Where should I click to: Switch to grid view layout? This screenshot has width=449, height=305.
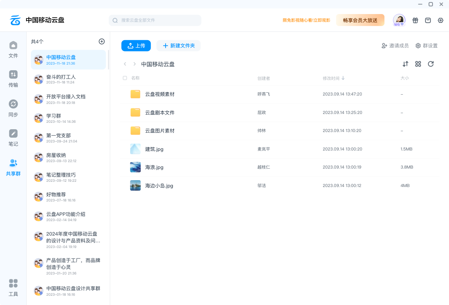(x=418, y=64)
